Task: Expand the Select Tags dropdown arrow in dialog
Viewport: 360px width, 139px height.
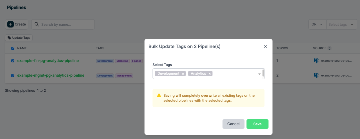Action: [x=259, y=74]
